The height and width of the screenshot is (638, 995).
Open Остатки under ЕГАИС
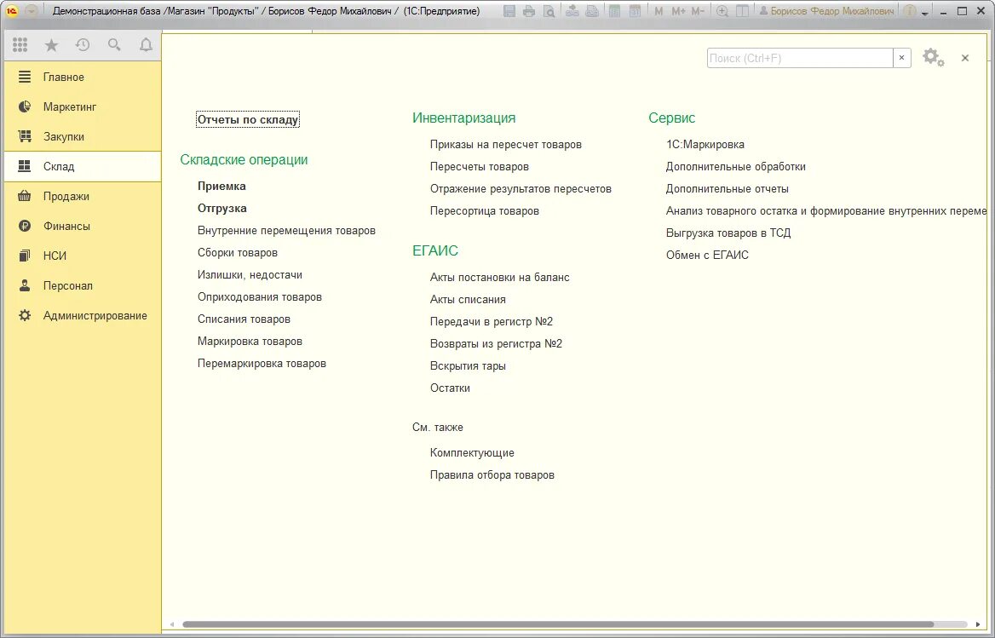tap(450, 388)
